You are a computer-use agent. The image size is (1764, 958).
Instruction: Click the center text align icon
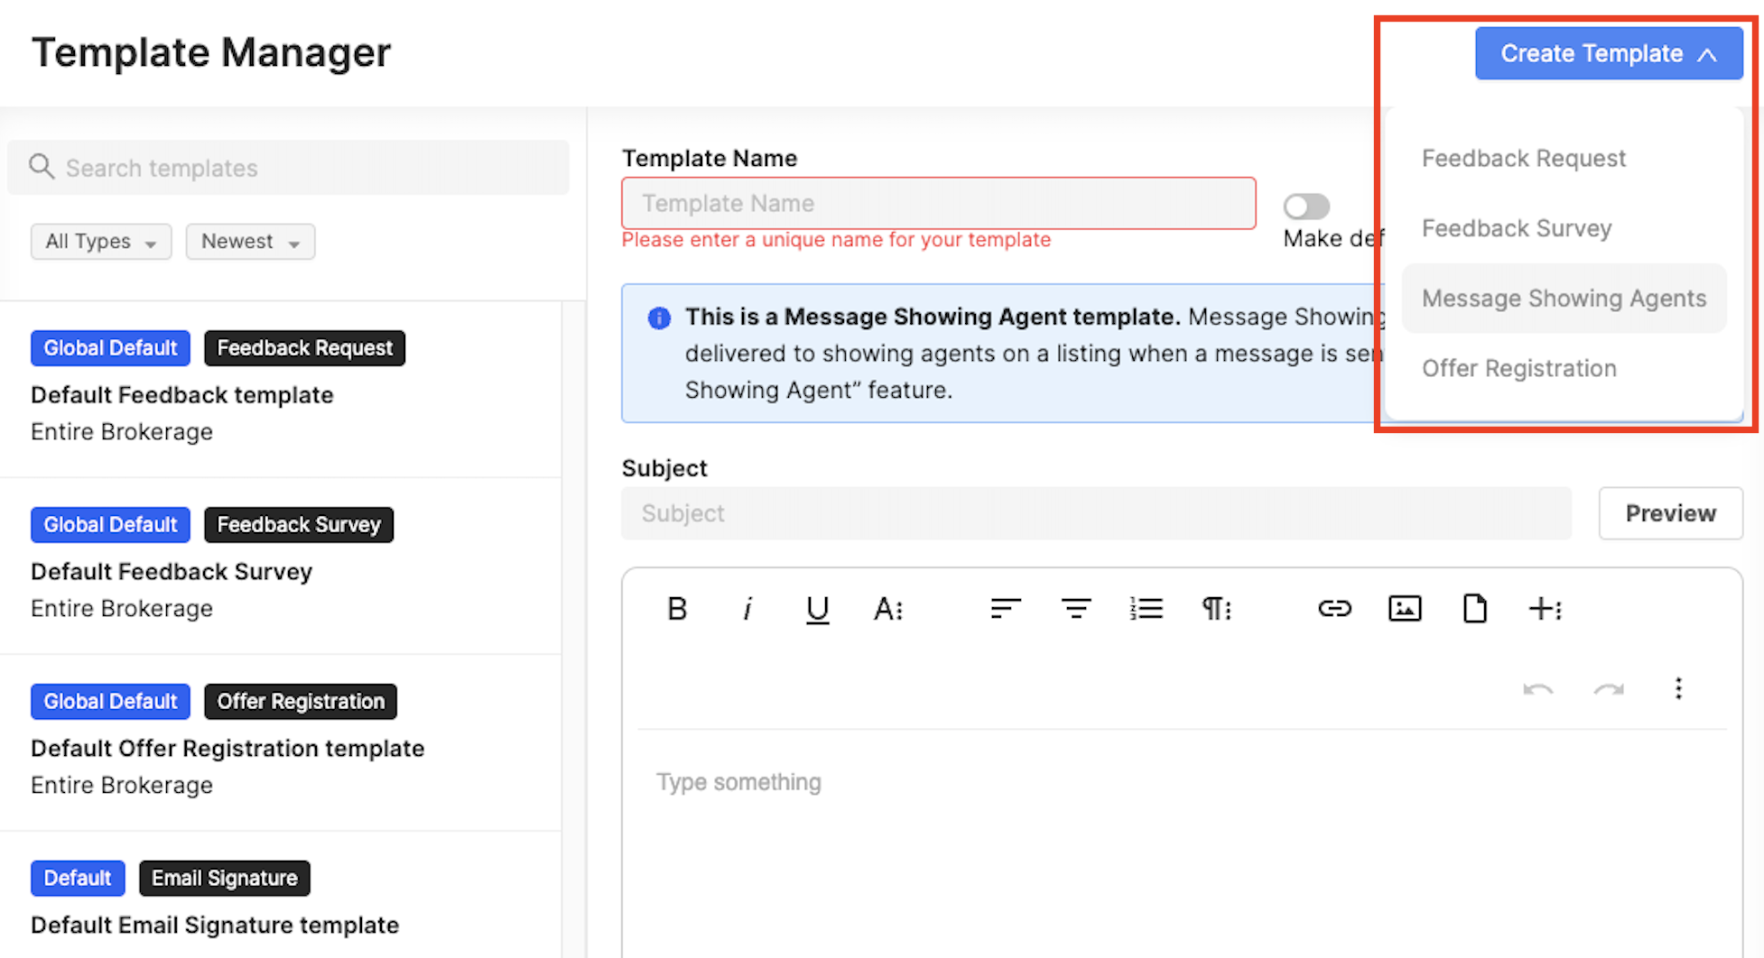pos(1075,609)
